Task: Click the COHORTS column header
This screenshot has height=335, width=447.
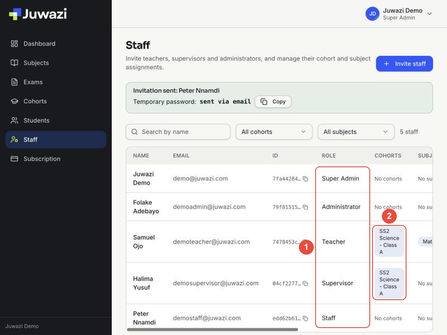Action: [x=388, y=155]
